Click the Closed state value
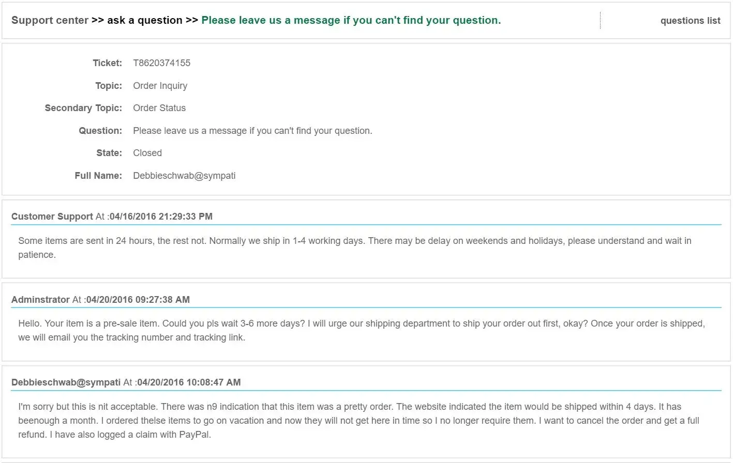 click(147, 153)
